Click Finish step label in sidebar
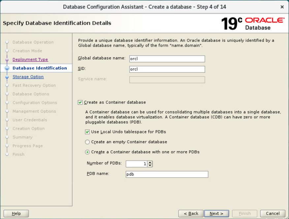 tap(18, 154)
